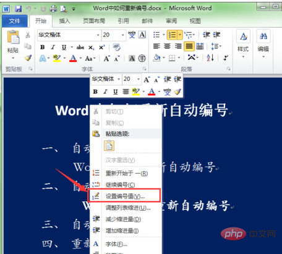Click the Cut scissors icon in ribbon
282x254 pixels.
pyautogui.click(x=28, y=35)
